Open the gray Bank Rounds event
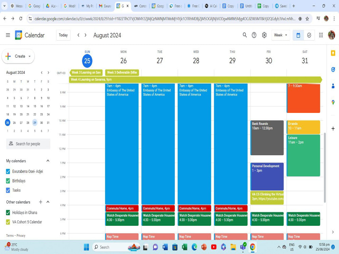 coord(267,137)
